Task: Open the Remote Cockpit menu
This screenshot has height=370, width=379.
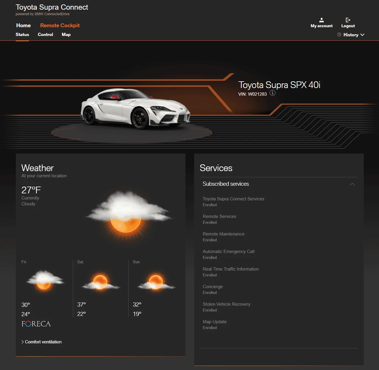Action: [60, 25]
